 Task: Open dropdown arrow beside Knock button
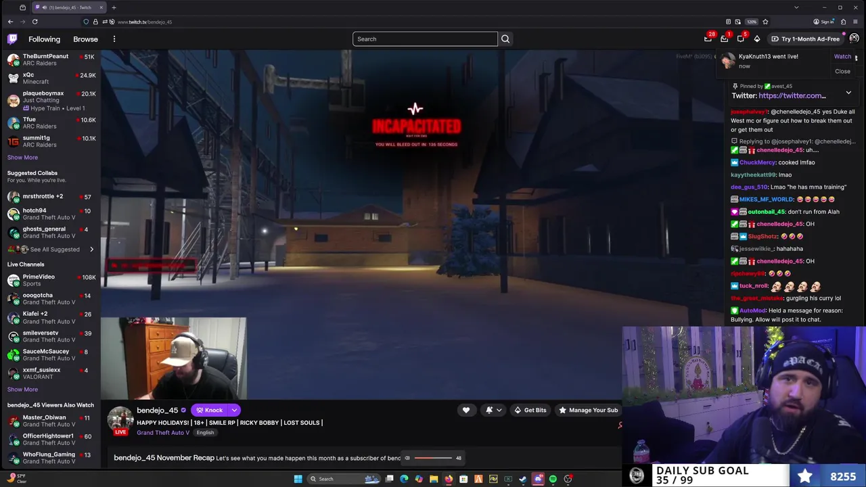[234, 410]
